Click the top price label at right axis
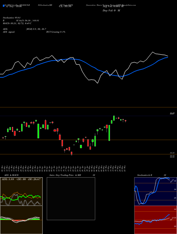Image resolution: width=177 pixels, height=234 pixels. coord(172,114)
